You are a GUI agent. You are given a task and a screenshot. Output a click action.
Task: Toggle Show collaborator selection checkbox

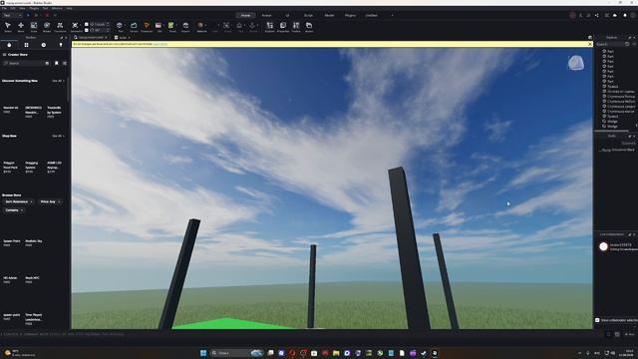[x=597, y=320]
